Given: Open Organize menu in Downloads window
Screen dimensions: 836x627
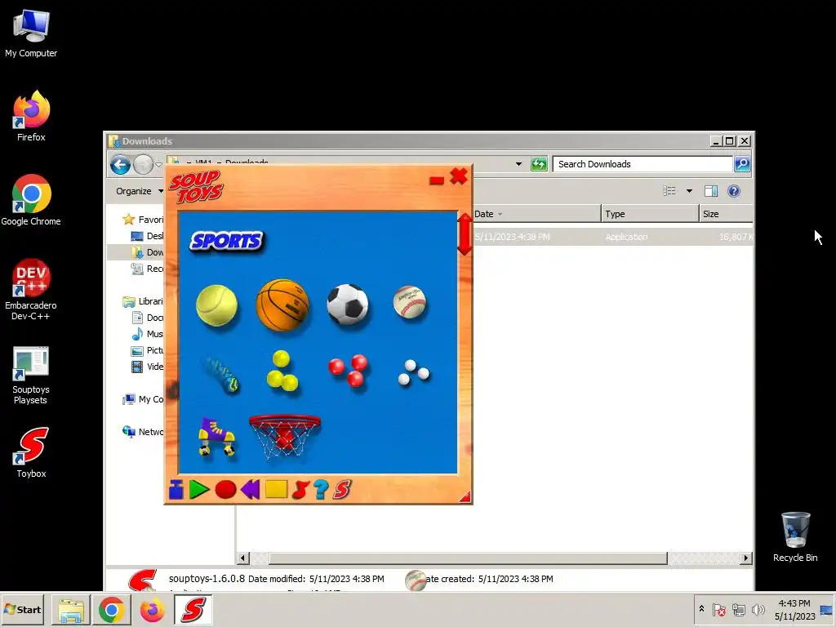Looking at the screenshot, I should (139, 191).
